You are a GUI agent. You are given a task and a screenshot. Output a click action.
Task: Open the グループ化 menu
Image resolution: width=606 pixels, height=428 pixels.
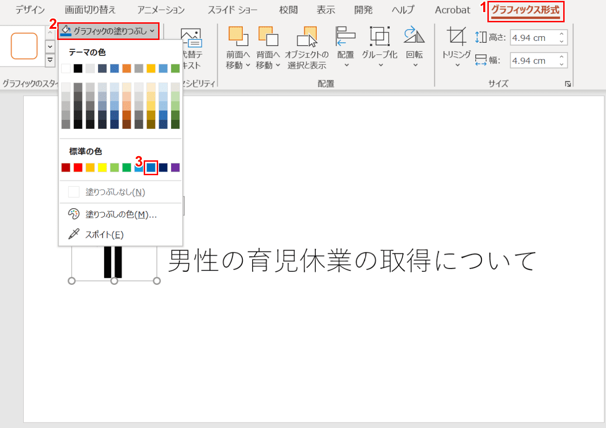point(380,48)
